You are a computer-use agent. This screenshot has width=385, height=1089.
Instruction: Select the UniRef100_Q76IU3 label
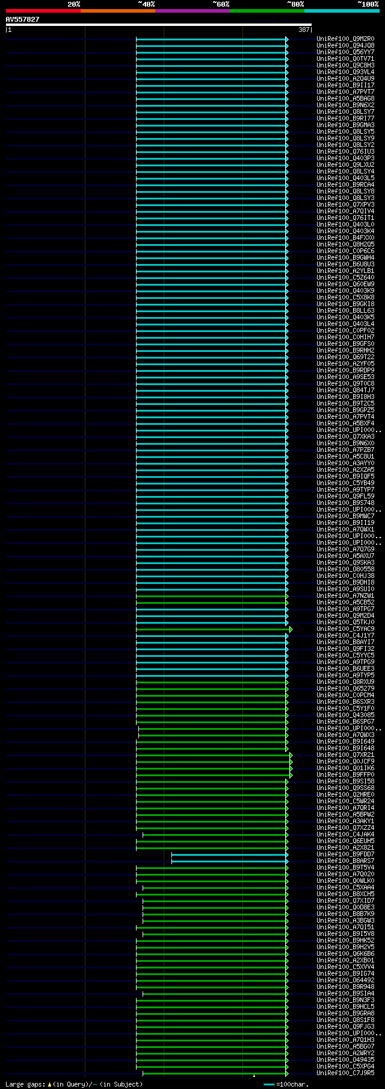[x=345, y=152]
